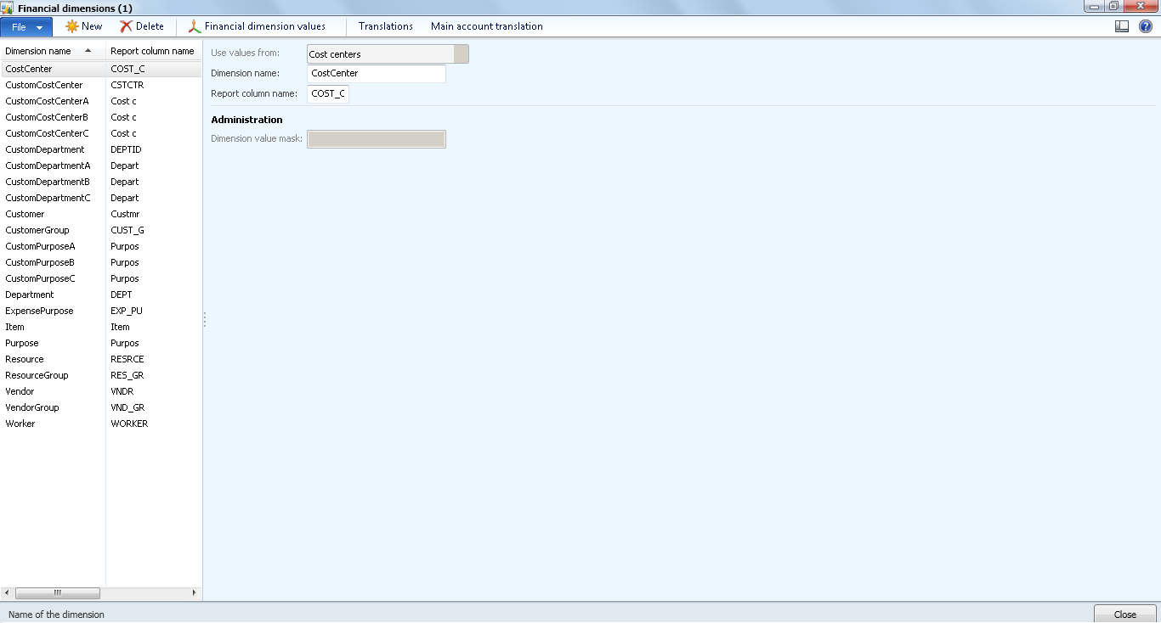Viewport: 1161px width, 623px height.
Task: Click the CUST_G report column cell
Action: click(x=154, y=230)
